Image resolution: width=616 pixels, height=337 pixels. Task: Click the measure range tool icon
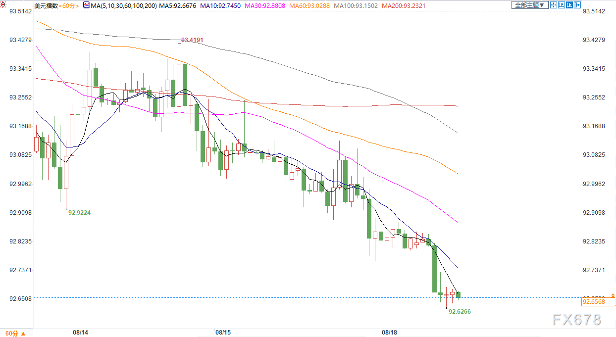562,5
